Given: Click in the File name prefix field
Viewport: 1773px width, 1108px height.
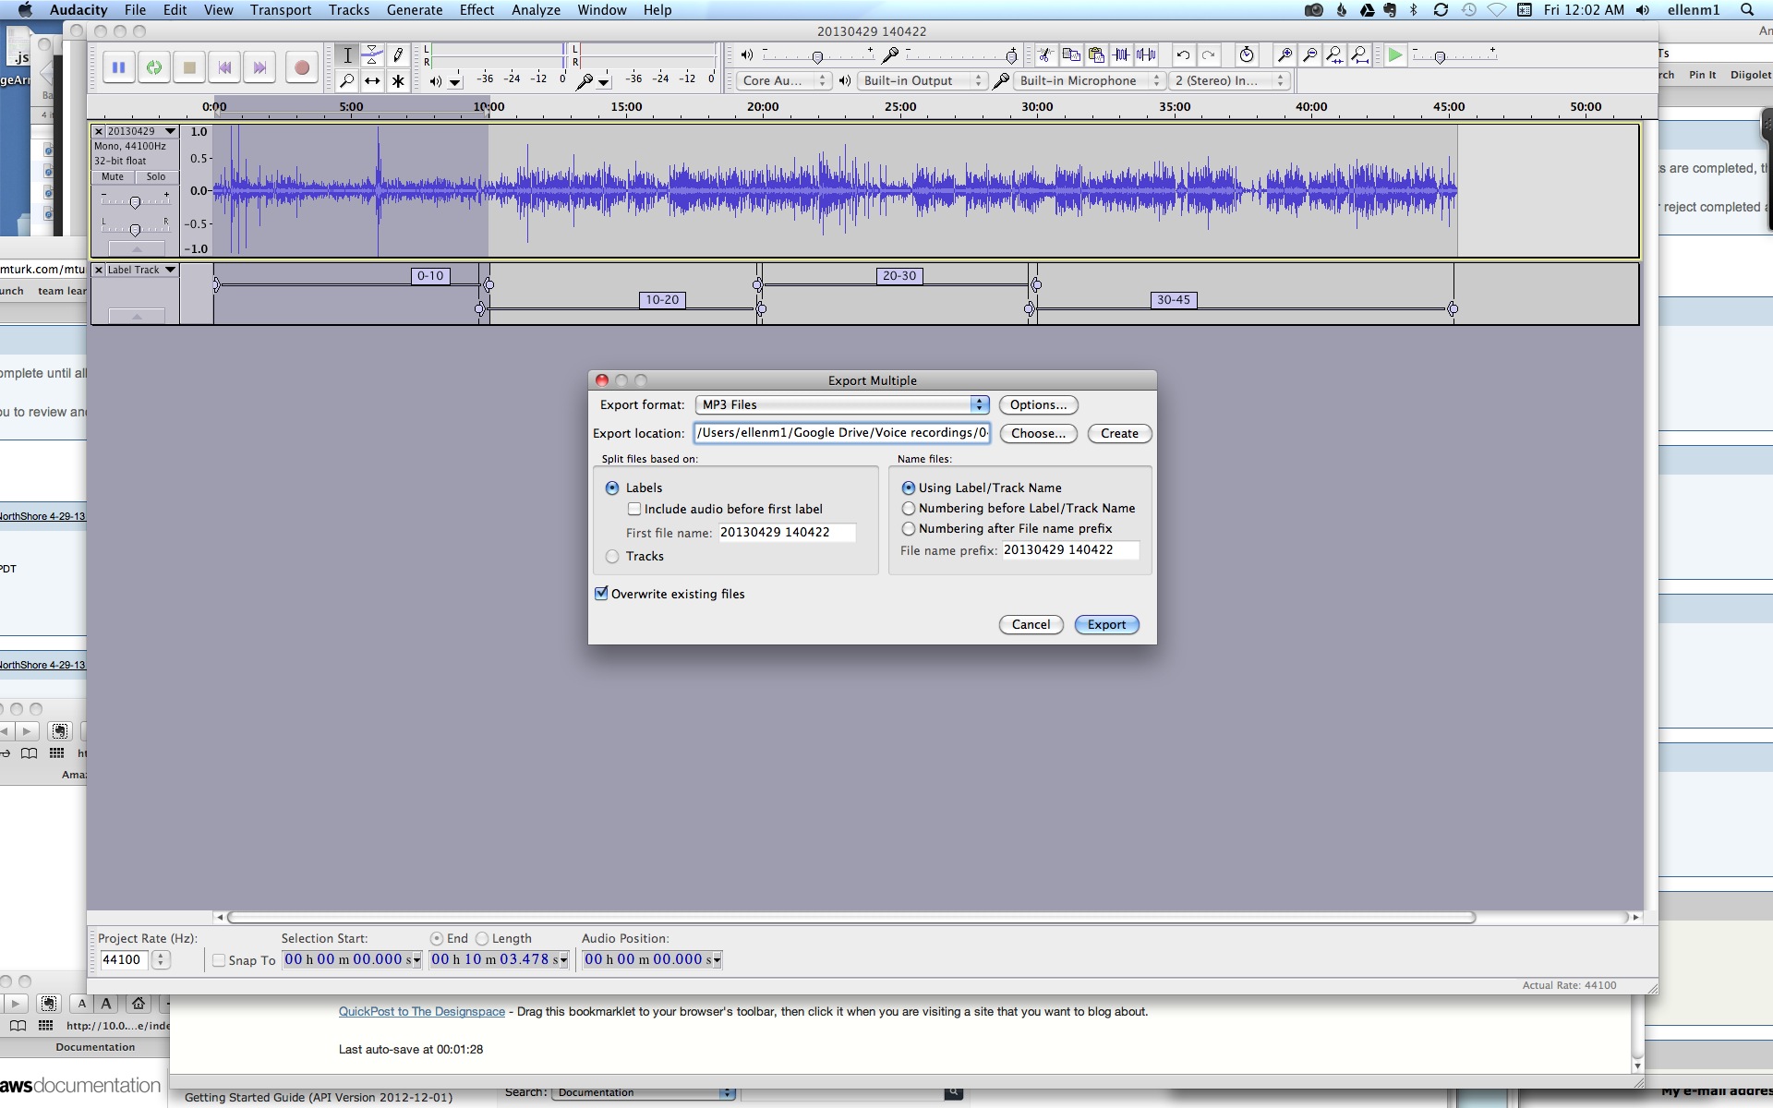Looking at the screenshot, I should point(1069,550).
